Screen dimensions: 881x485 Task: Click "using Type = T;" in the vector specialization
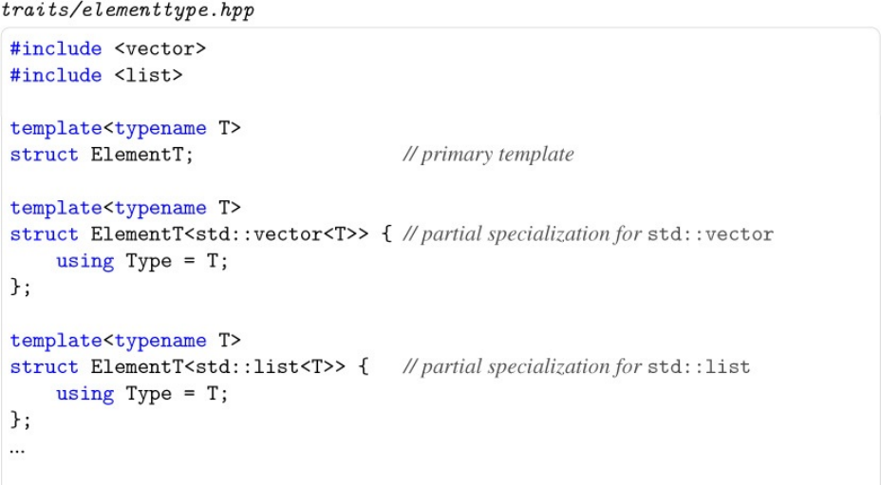142,261
